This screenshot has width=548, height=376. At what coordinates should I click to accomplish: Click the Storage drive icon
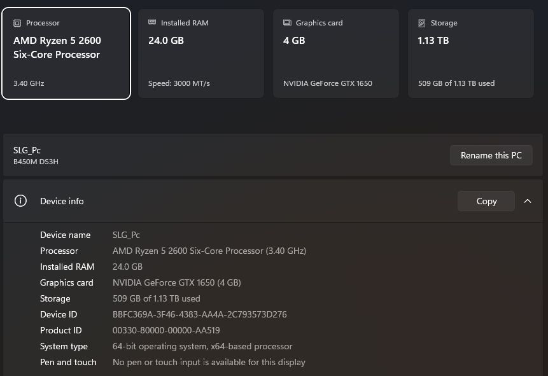pos(422,23)
